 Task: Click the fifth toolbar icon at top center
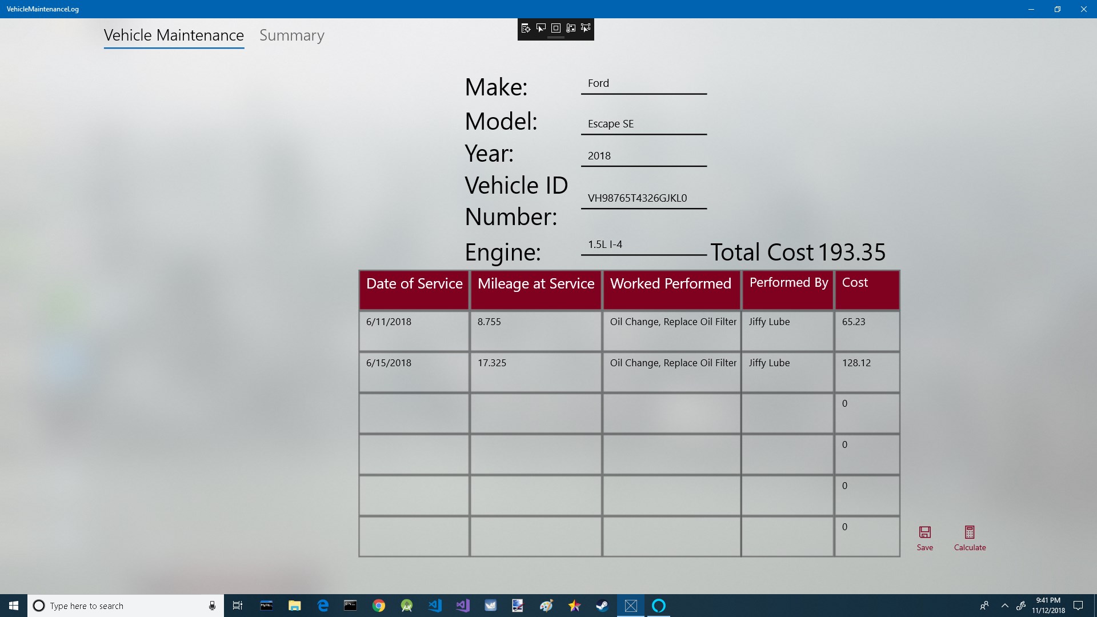[x=587, y=28]
